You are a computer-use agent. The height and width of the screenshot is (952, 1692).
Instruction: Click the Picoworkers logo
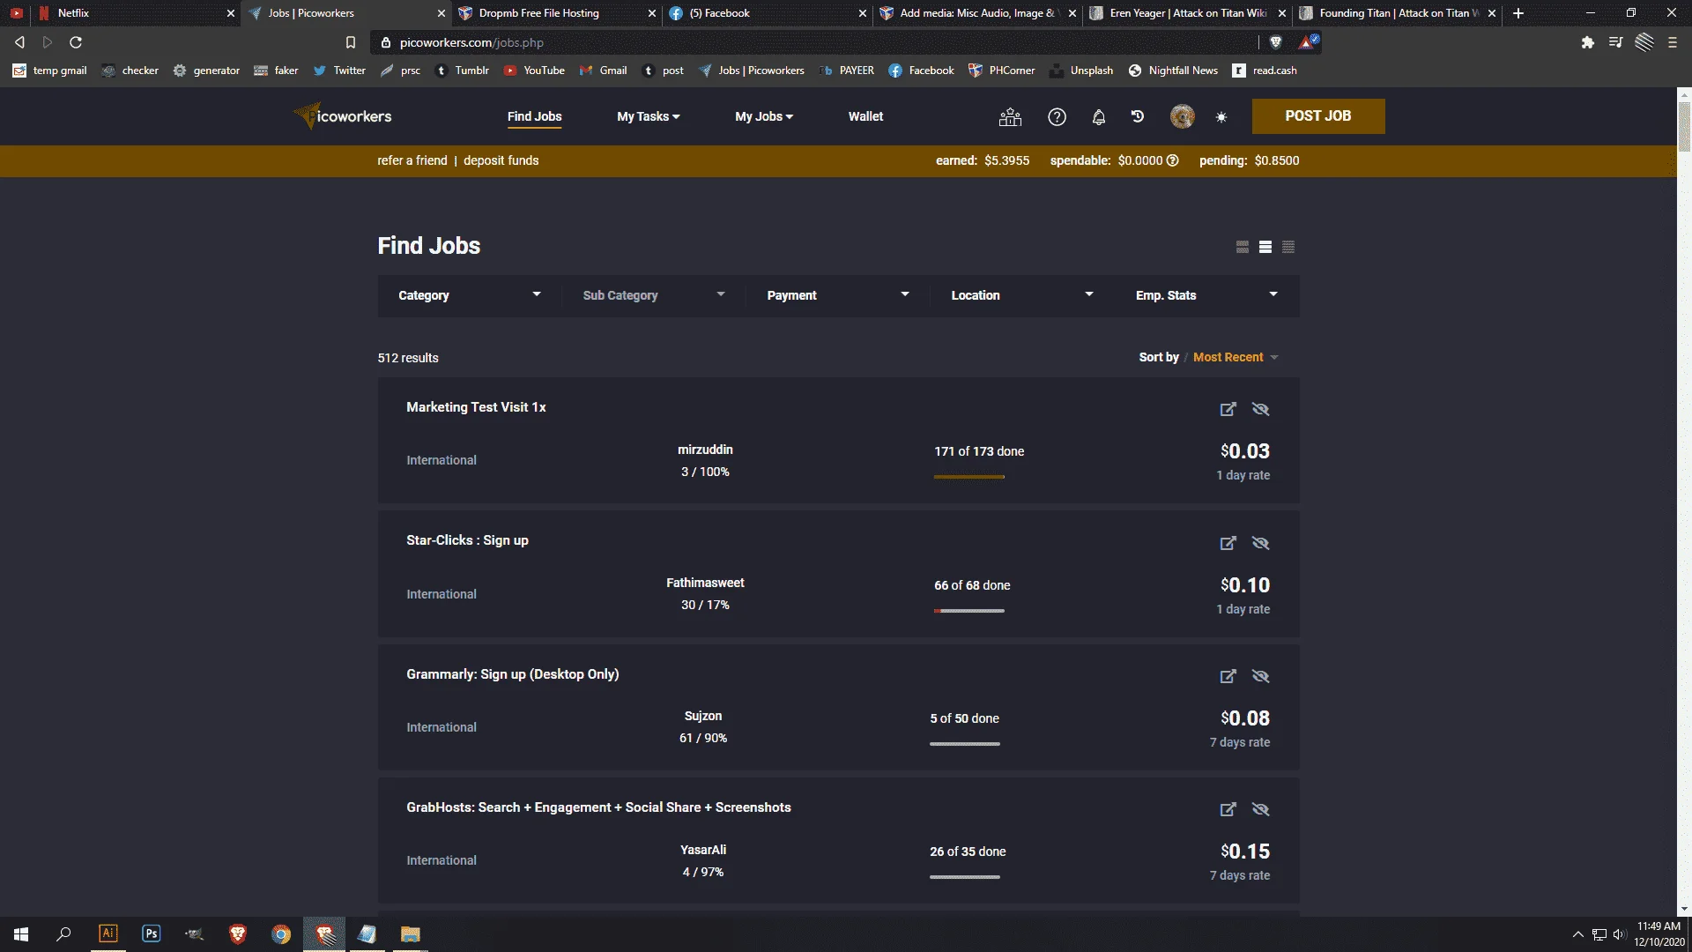(x=343, y=115)
